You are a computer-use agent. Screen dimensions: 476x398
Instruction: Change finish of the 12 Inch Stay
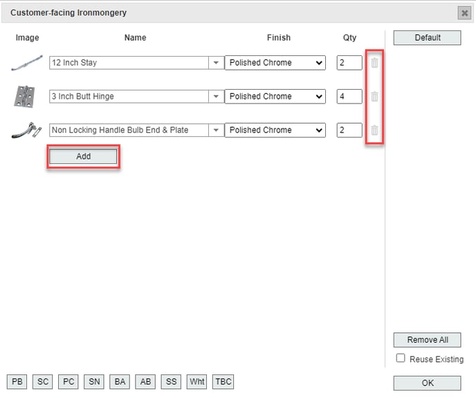275,63
